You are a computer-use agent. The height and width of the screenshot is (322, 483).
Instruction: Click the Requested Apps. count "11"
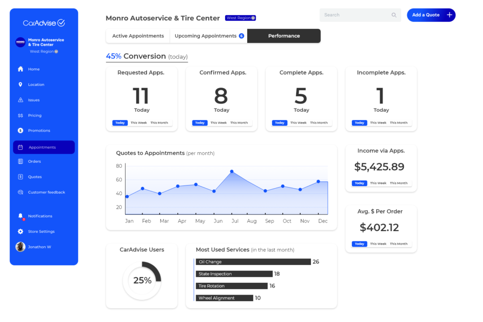click(141, 96)
